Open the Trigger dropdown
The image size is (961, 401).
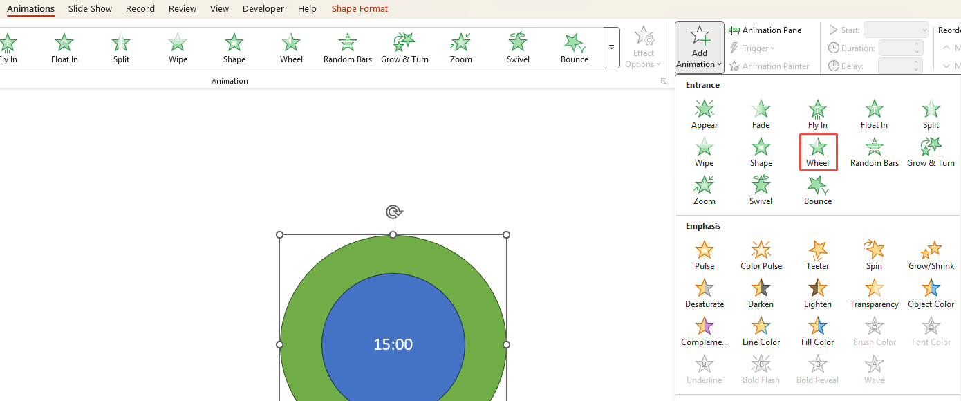(753, 48)
